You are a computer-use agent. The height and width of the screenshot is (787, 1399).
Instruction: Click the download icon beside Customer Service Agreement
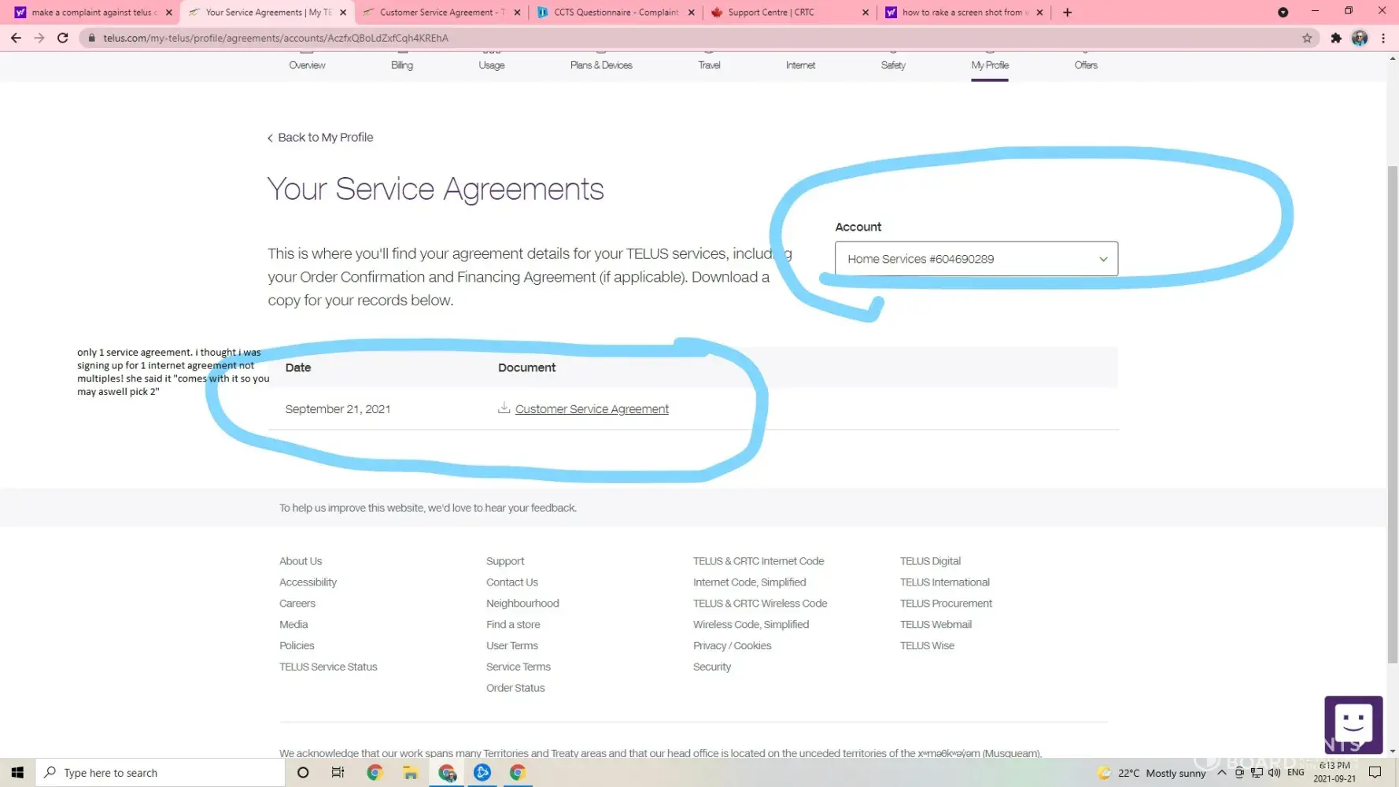[504, 408]
